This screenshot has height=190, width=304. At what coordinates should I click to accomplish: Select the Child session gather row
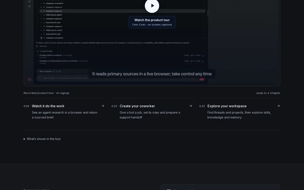(x=122, y=15)
